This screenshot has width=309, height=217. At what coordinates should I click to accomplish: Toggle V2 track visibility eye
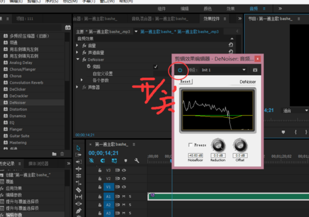124,178
